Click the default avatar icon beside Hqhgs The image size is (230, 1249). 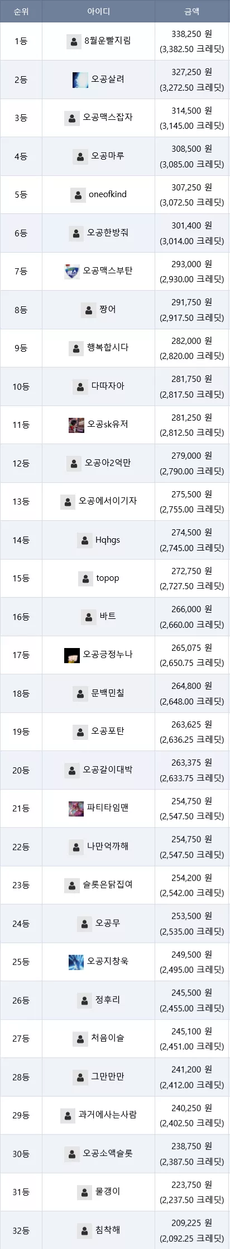[x=85, y=540]
